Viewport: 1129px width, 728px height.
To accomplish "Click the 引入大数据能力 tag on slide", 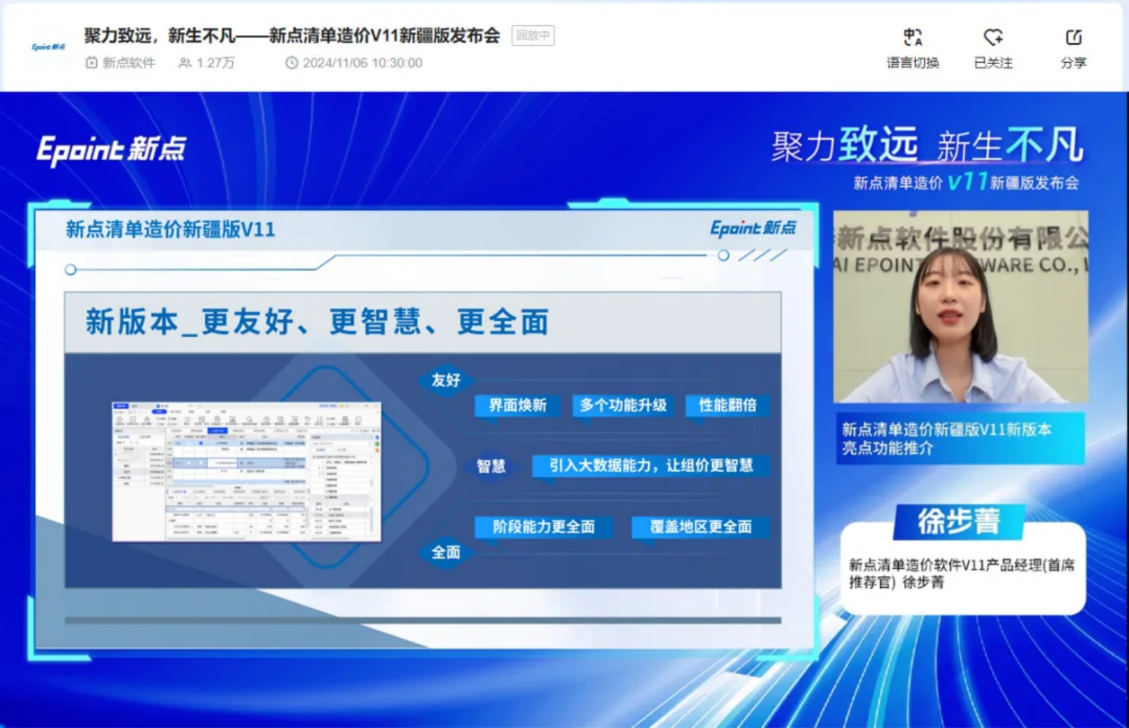I will (x=651, y=466).
